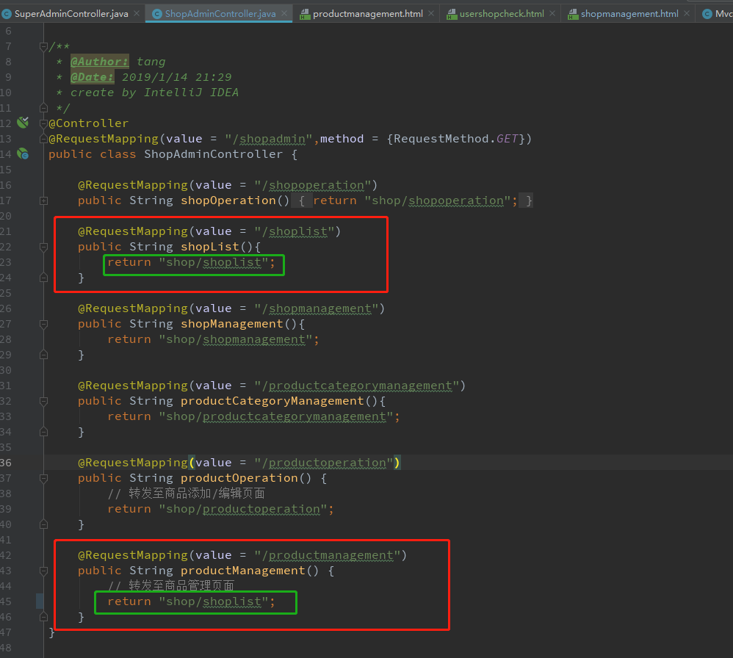Click the "/shopadmin" mapping string
Viewport: 733px width, 658px height.
pos(268,139)
